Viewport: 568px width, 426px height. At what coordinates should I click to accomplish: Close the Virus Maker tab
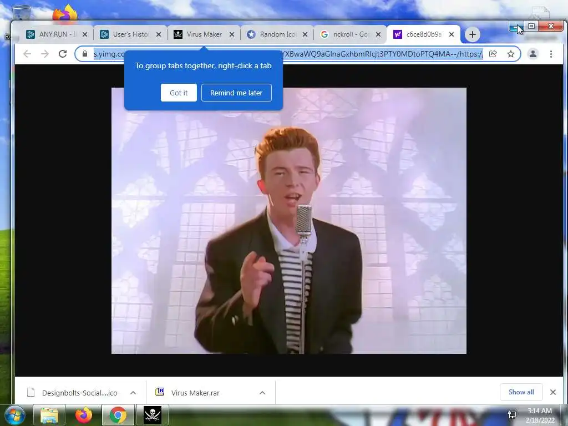coord(232,34)
